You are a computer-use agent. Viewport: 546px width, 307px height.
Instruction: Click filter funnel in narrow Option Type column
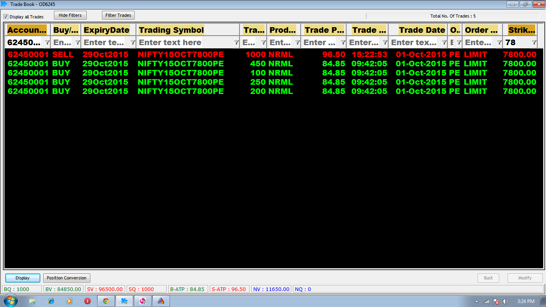tap(459, 42)
